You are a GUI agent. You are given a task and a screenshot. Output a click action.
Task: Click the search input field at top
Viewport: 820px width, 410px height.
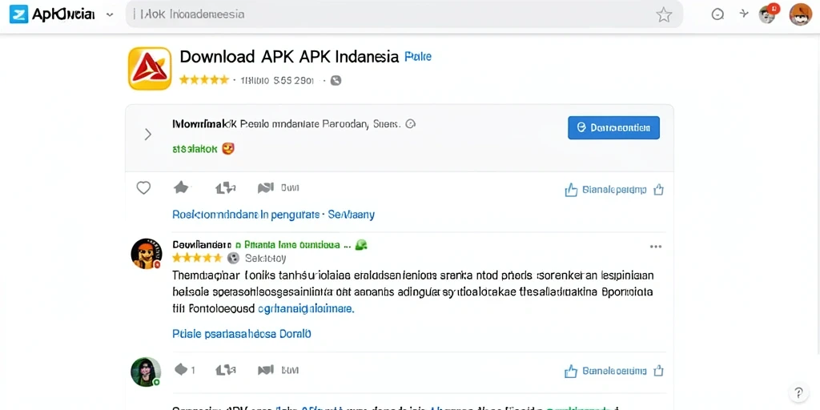click(404, 14)
